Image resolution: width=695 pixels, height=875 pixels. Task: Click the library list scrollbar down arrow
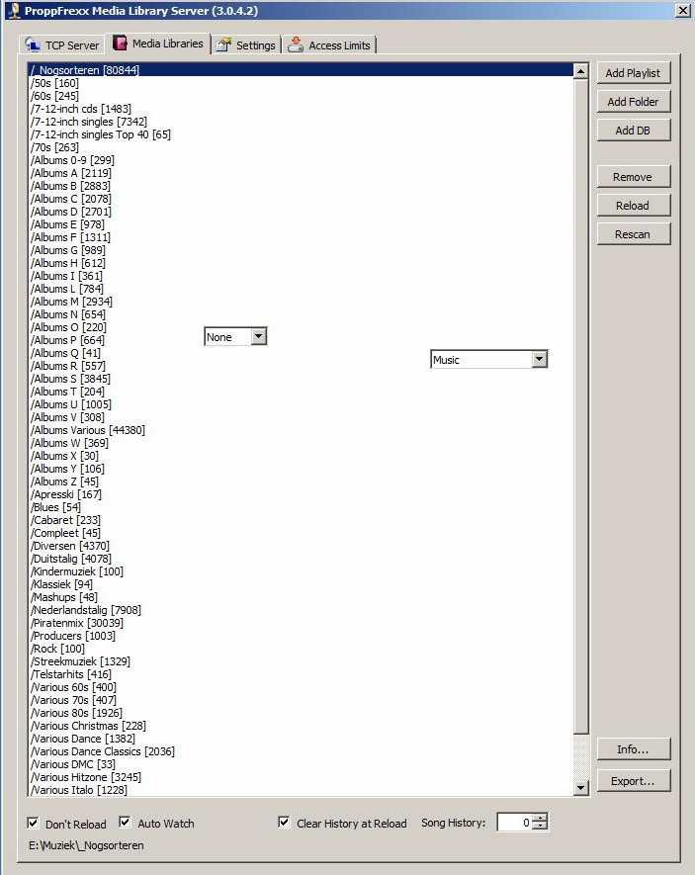click(581, 788)
